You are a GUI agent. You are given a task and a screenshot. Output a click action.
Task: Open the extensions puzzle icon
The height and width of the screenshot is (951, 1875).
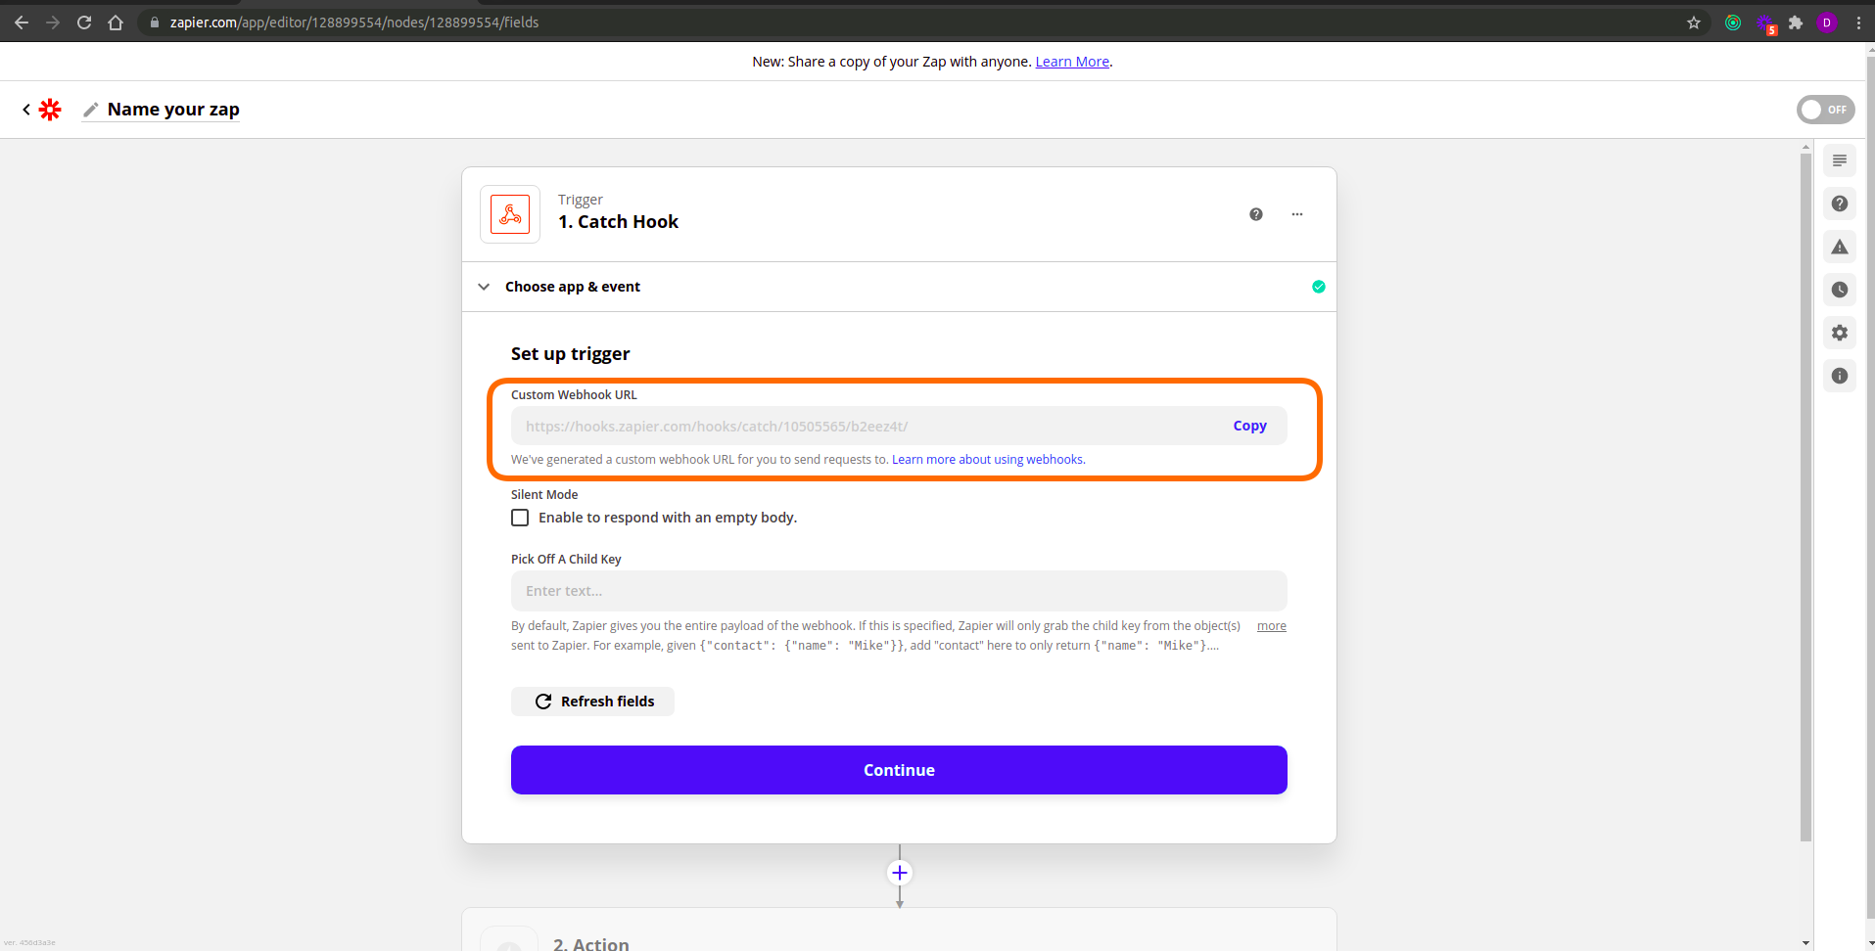1796,23
